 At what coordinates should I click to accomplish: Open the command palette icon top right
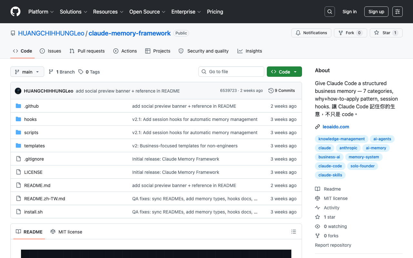(x=397, y=11)
